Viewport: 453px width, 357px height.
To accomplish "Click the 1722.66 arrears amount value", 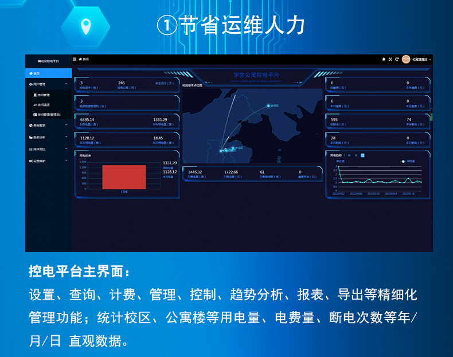I will [231, 172].
